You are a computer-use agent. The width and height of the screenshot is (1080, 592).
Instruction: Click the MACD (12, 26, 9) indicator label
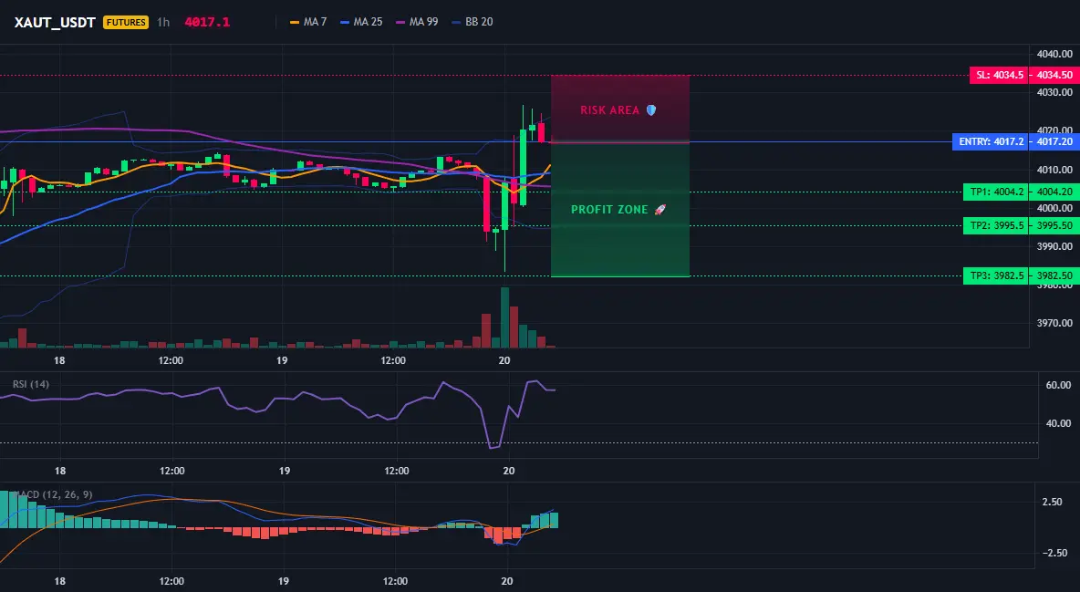(x=54, y=494)
